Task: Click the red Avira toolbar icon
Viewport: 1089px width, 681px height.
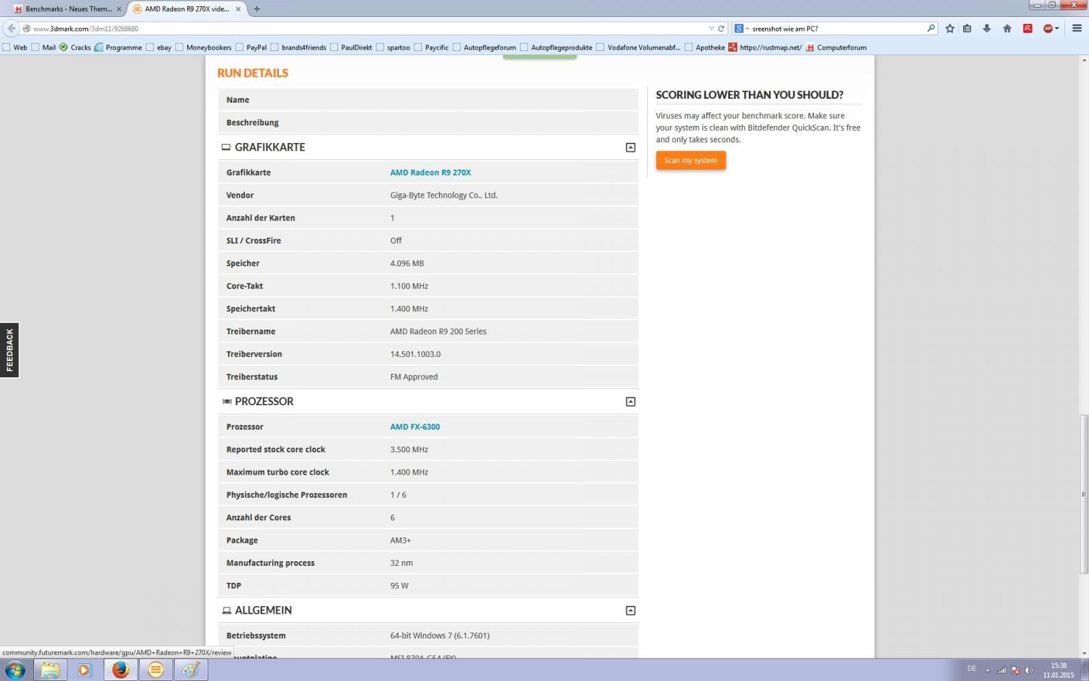Action: click(1028, 29)
